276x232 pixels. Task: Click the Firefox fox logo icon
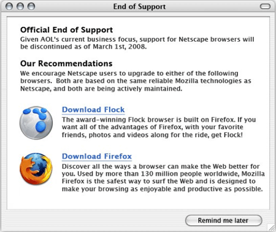point(36,169)
